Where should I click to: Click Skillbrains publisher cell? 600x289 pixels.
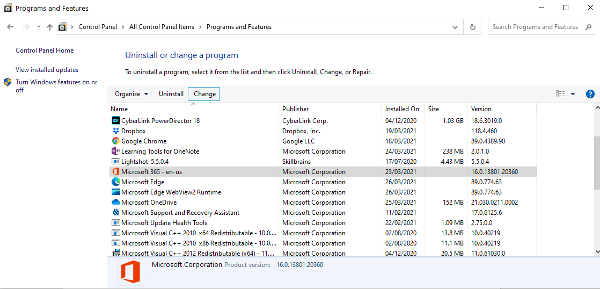(x=297, y=162)
